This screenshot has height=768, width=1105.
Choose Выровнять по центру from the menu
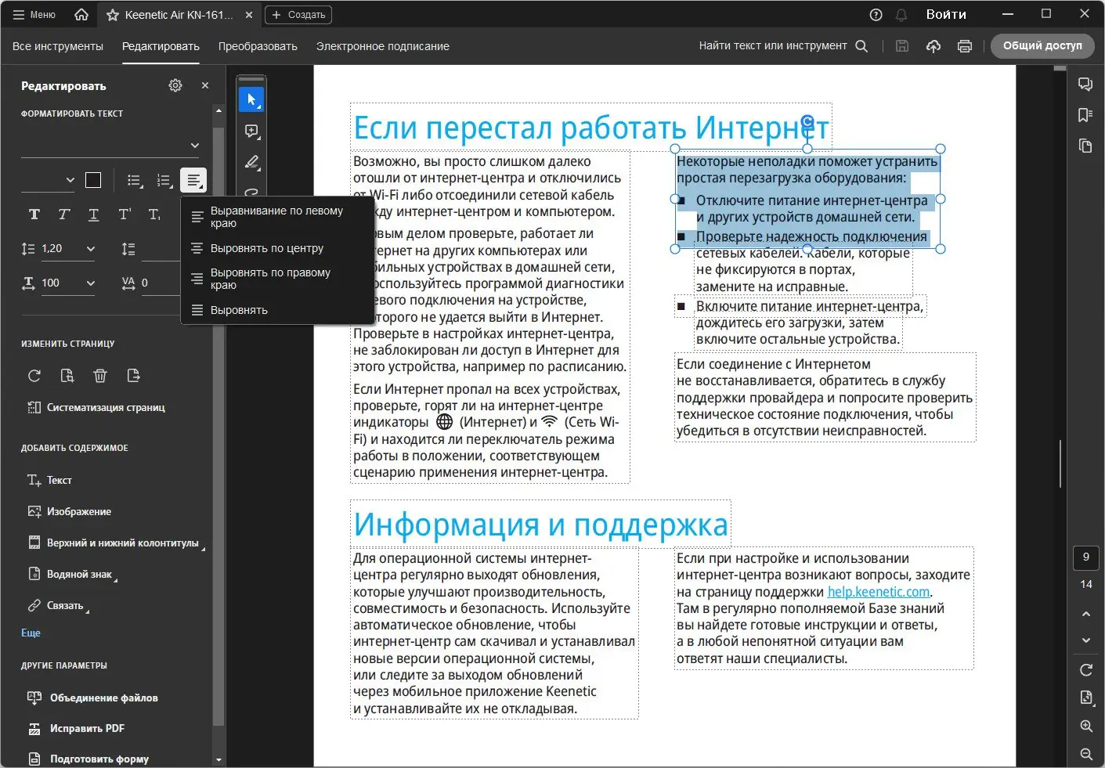267,248
